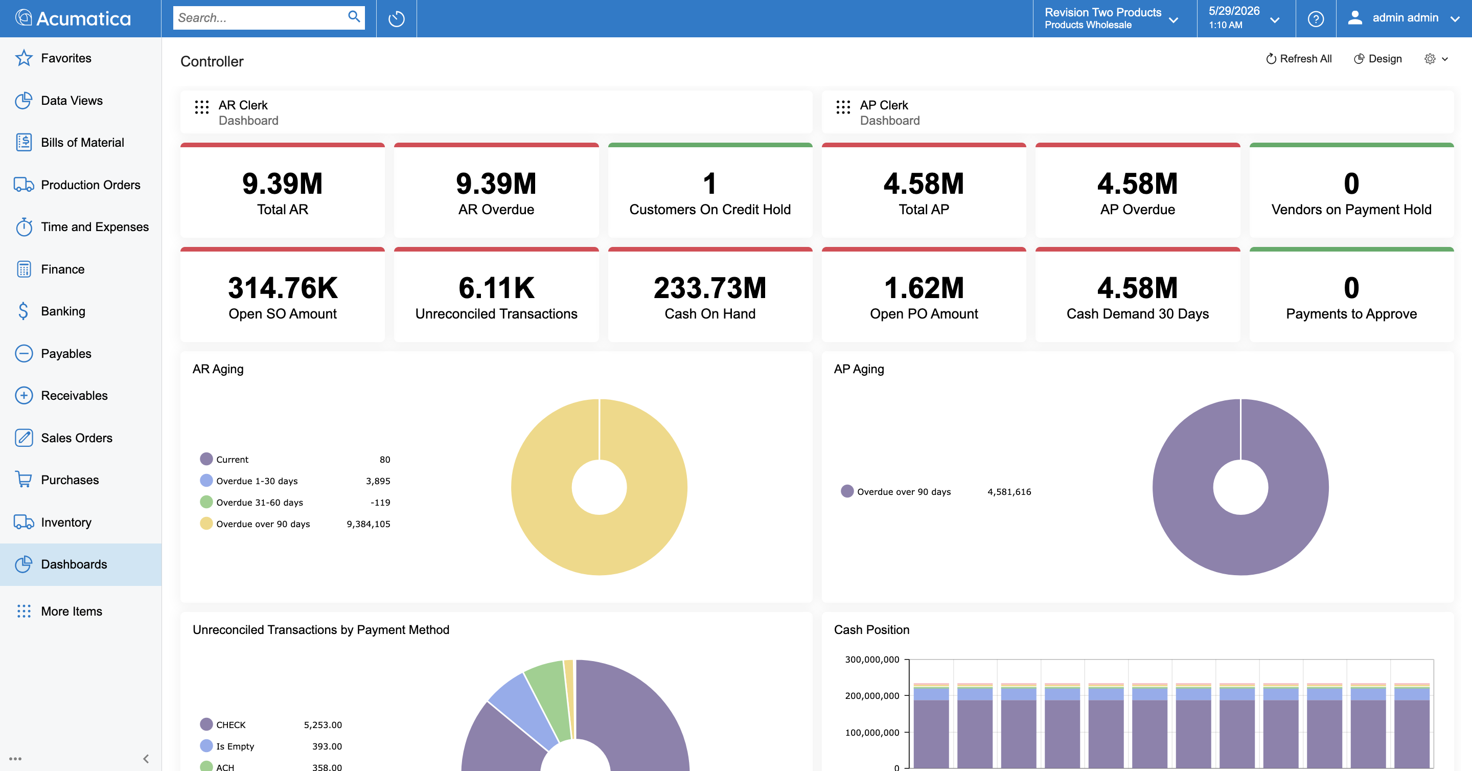Click the Bills of Material icon
Screen dimensions: 1472x771
point(24,142)
